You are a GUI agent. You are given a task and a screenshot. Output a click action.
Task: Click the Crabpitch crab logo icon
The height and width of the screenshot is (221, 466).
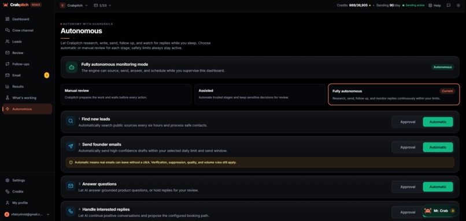coord(5,5)
